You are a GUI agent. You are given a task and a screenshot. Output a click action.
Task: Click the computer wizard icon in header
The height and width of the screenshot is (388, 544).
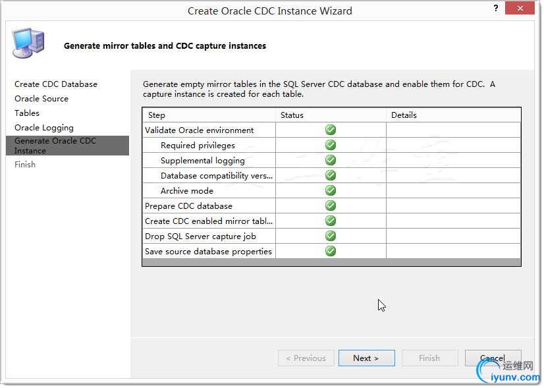click(28, 43)
